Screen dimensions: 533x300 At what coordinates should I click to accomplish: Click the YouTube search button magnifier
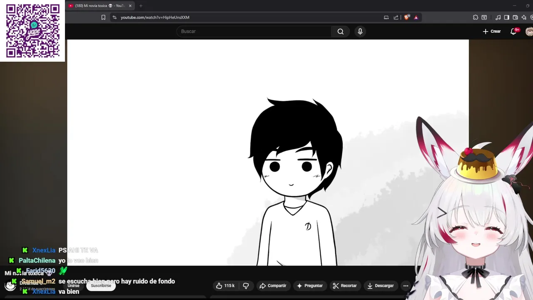click(340, 31)
